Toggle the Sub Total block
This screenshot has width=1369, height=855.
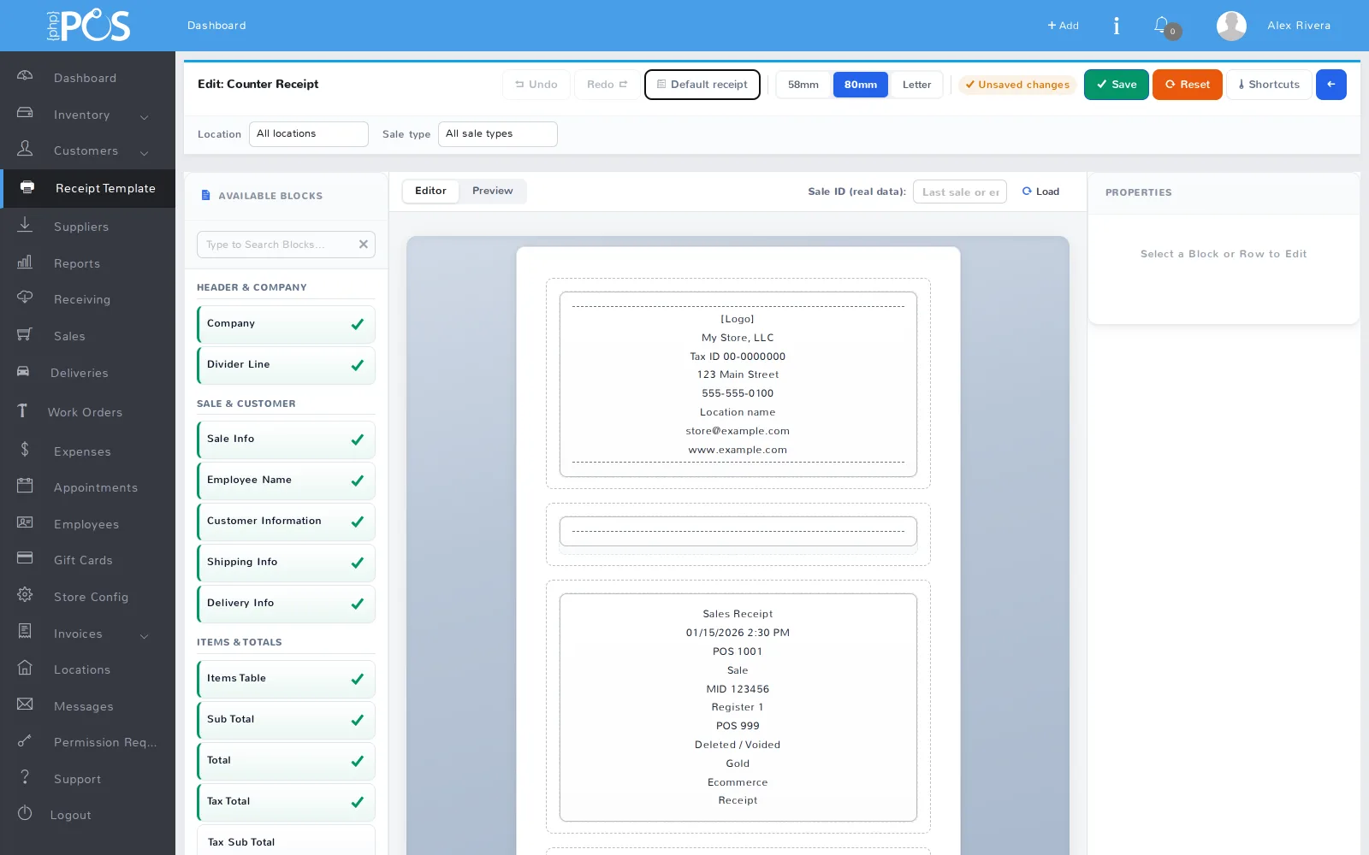286,720
